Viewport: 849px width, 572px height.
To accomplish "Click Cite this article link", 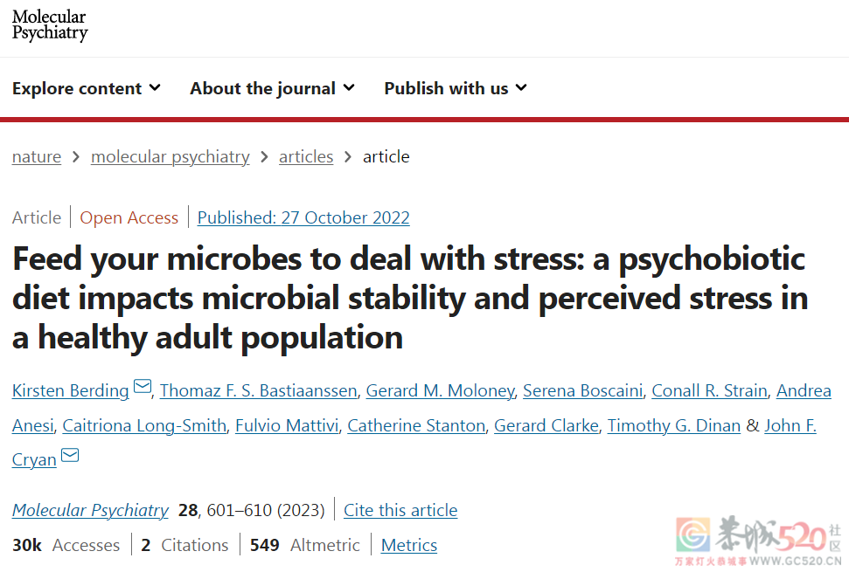I will pos(400,510).
